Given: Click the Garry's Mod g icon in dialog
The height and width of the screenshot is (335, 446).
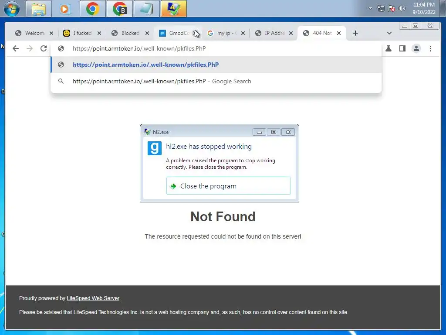Looking at the screenshot, I should click(155, 148).
